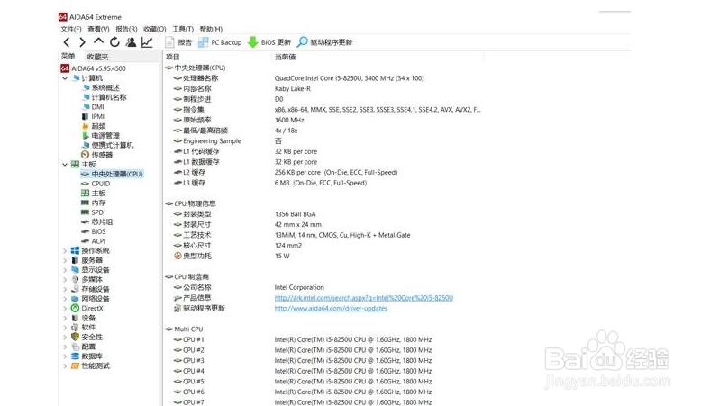Open the 文件(F) menu

(x=71, y=29)
